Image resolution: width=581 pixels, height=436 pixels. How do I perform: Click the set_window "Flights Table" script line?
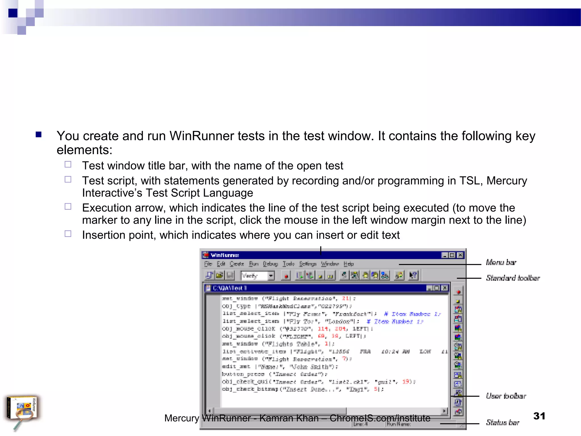click(278, 344)
